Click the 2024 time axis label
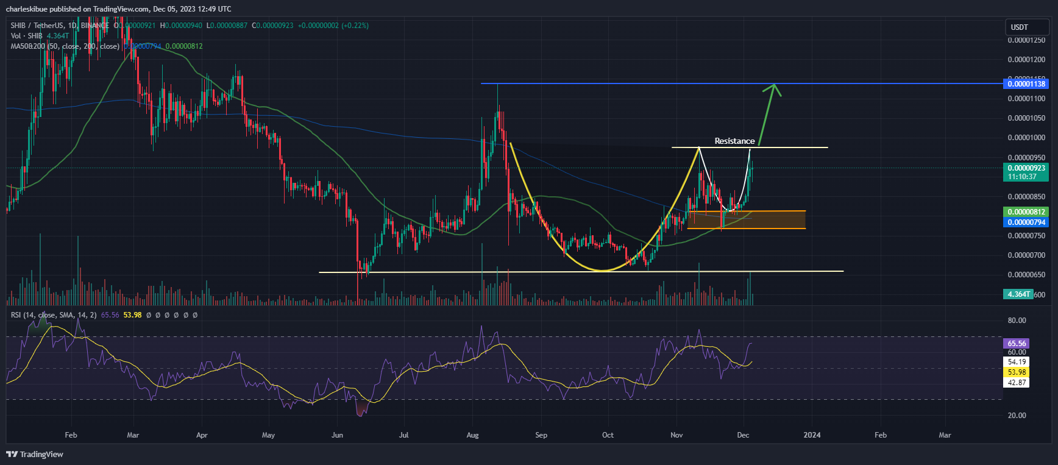 pyautogui.click(x=812, y=435)
